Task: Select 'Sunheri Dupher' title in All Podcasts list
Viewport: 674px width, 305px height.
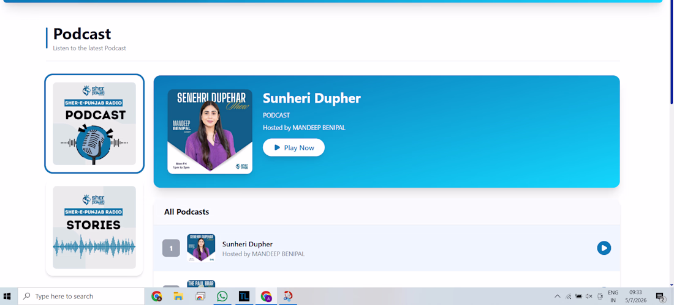Action: (x=247, y=244)
